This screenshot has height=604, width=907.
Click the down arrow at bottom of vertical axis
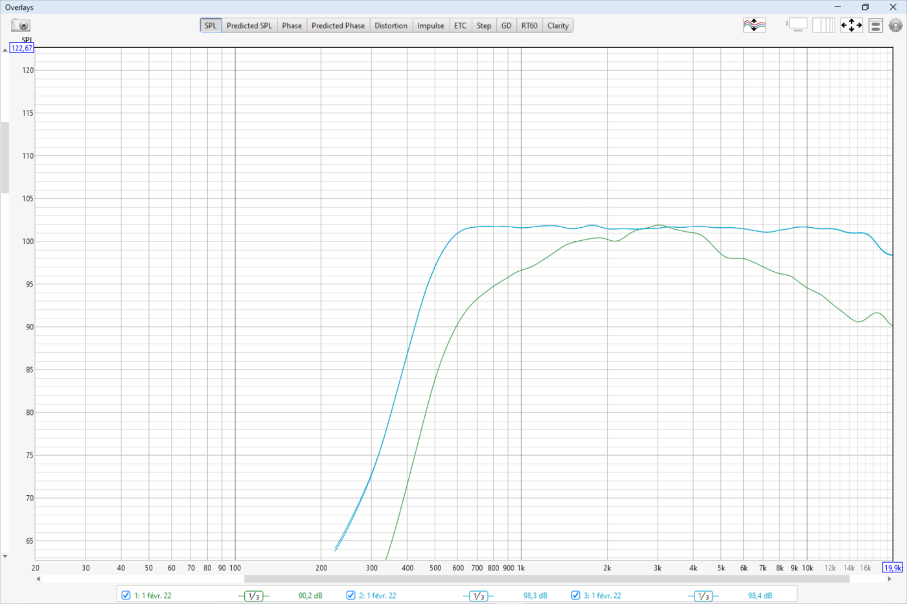tap(5, 556)
